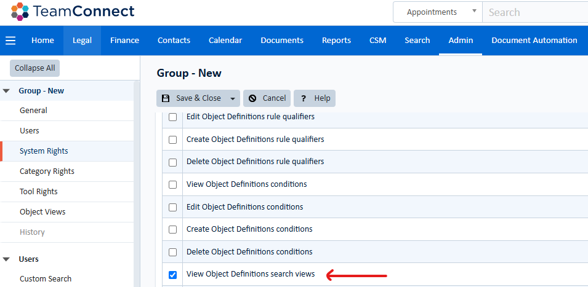588x287 pixels.
Task: Open the Contacts tab
Action: [x=174, y=41]
